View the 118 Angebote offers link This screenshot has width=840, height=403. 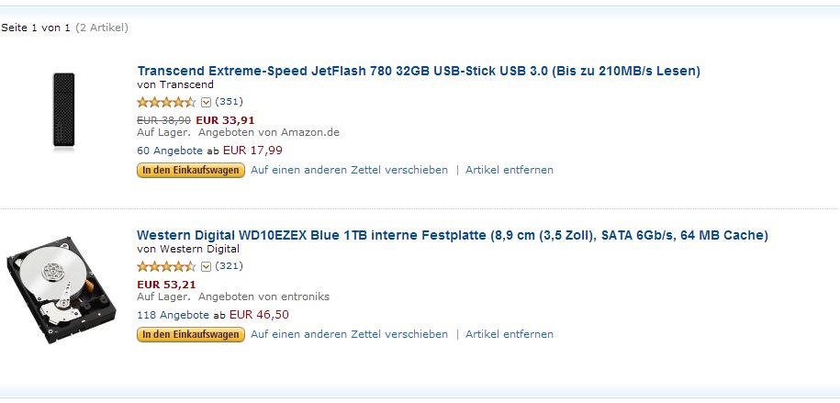pos(173,315)
